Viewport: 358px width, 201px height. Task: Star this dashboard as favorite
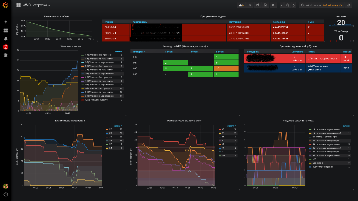pyautogui.click(x=250, y=5)
